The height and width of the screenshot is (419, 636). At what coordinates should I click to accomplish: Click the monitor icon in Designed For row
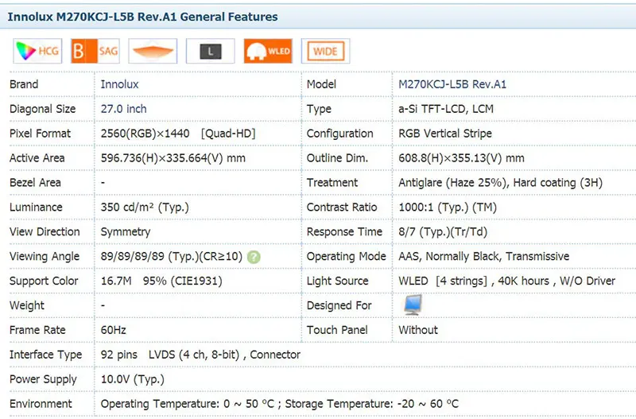[413, 305]
